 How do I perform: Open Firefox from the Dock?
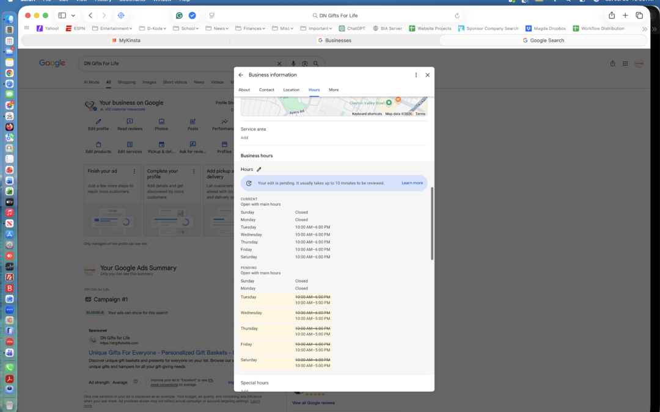(9, 127)
